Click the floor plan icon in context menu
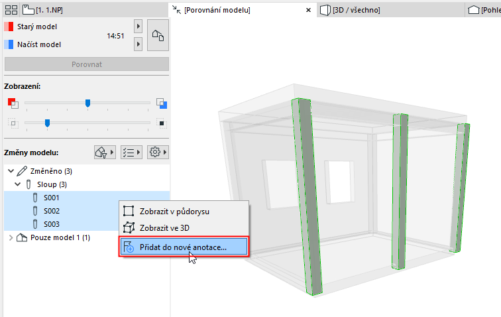 [129, 211]
